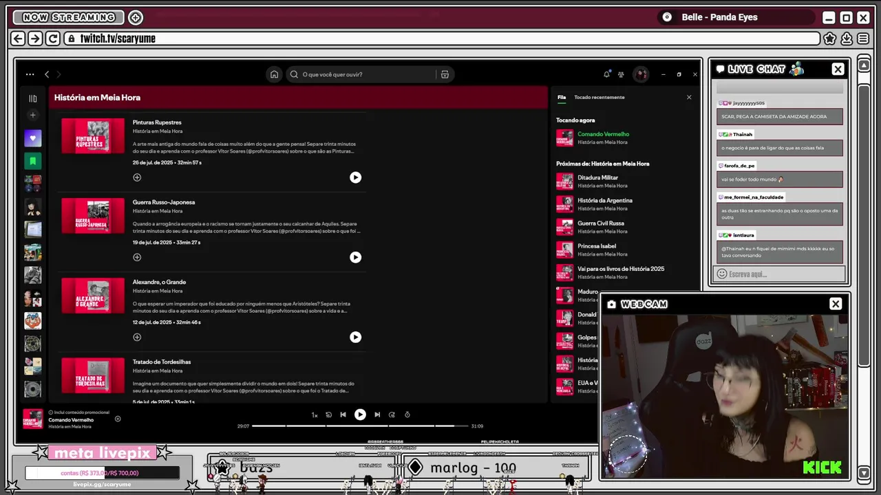Select the NOW STREAMING tab
This screenshot has width=881, height=495.
click(69, 17)
